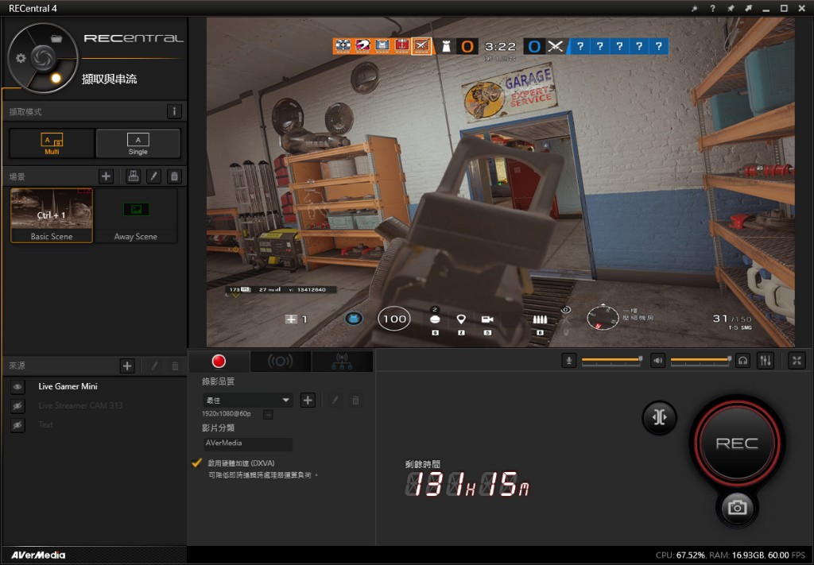Toggle headphone monitoring
This screenshot has width=814, height=565.
(743, 361)
